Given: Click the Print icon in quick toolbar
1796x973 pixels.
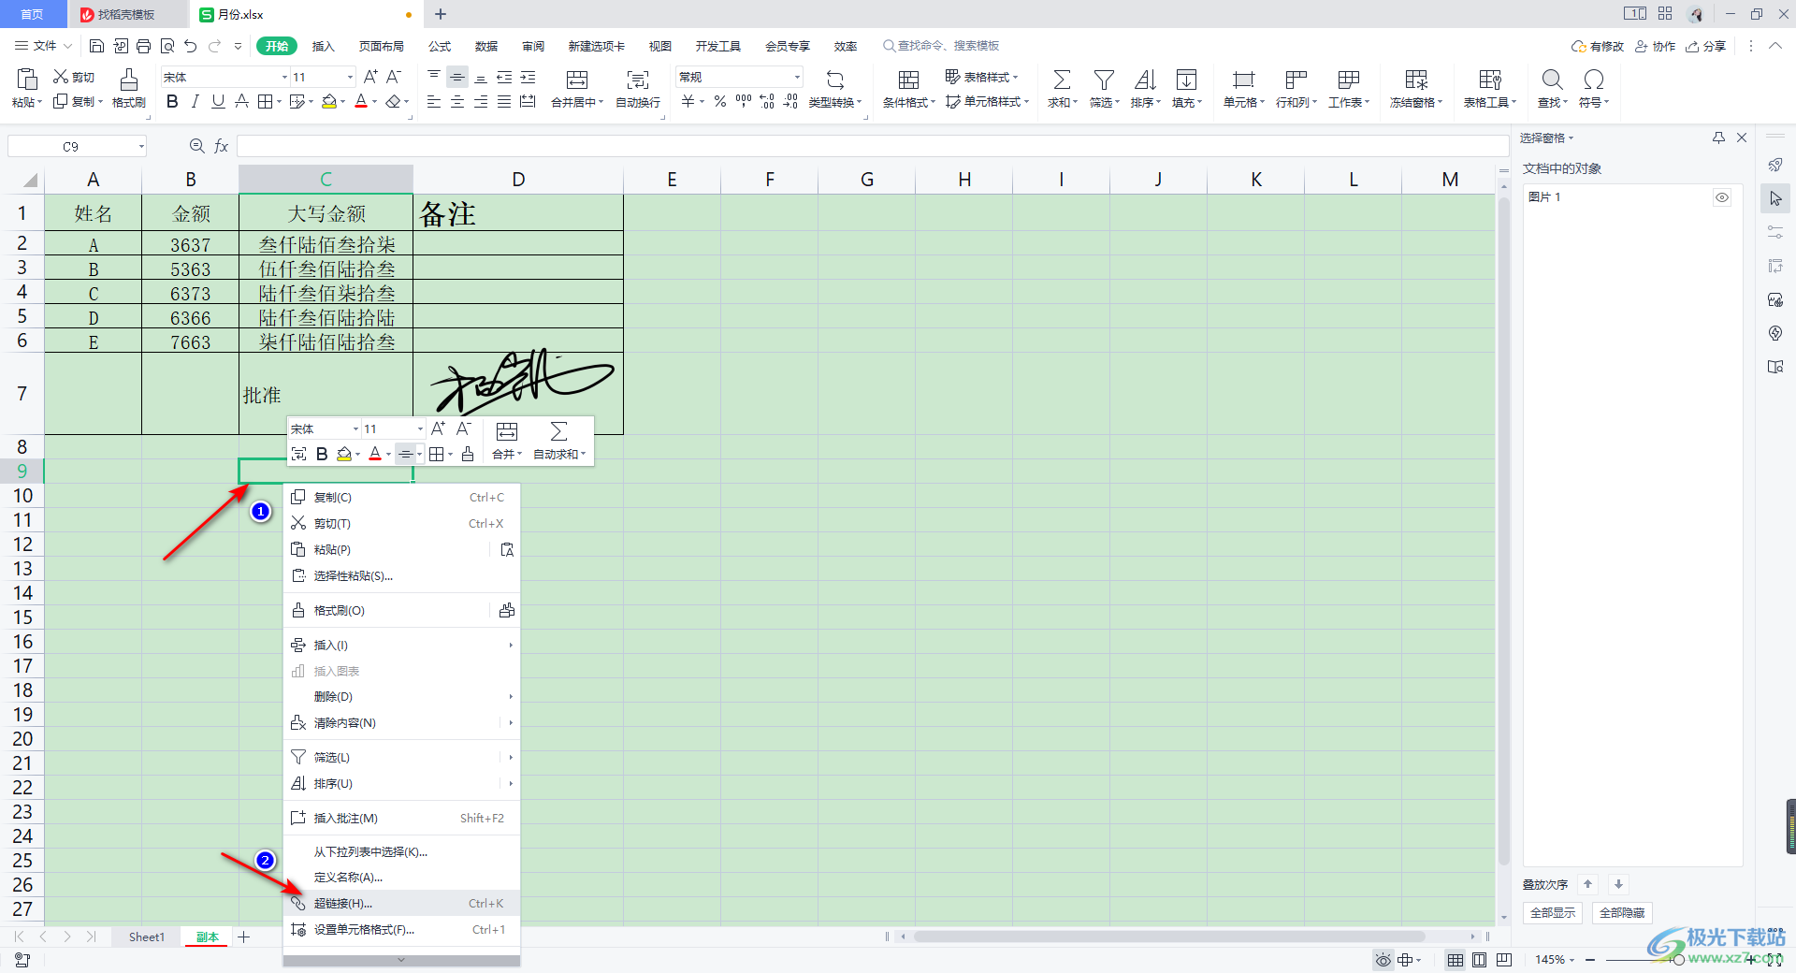Looking at the screenshot, I should [x=143, y=46].
